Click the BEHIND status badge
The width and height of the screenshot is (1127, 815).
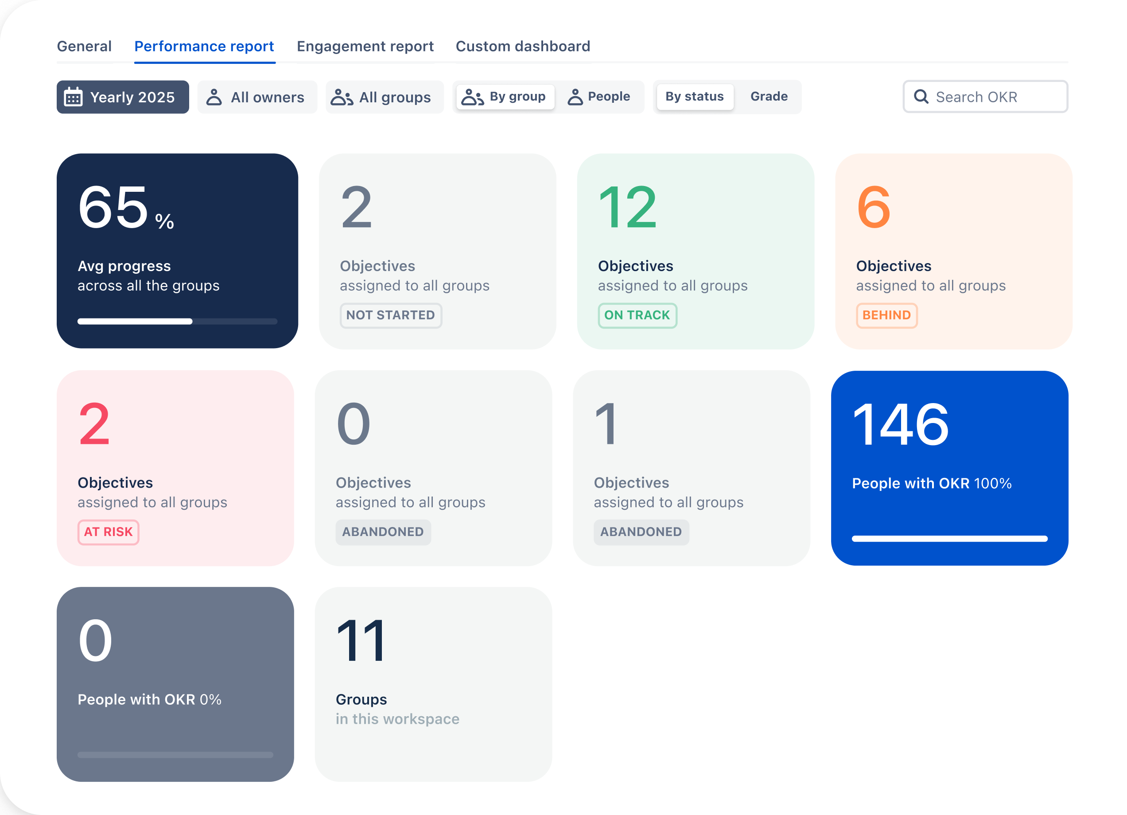886,315
